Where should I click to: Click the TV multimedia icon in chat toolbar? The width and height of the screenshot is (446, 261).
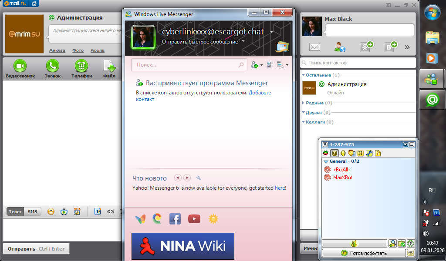point(64,211)
